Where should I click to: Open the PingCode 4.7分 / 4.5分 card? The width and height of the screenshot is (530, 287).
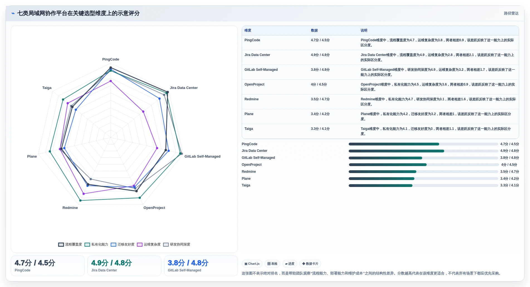tap(48, 266)
